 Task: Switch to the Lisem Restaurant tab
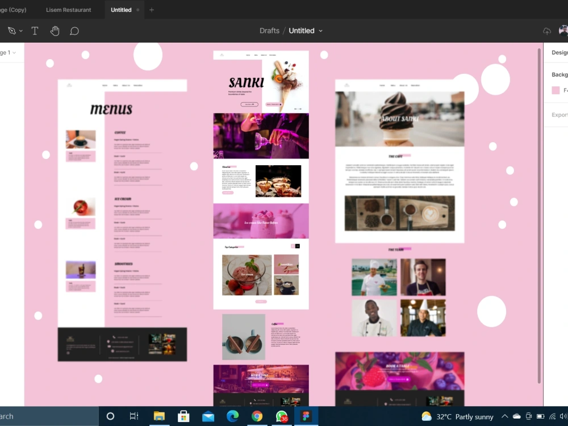point(69,10)
